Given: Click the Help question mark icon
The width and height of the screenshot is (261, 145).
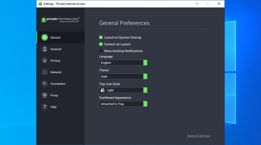Looking at the screenshot, I should [x=45, y=107].
